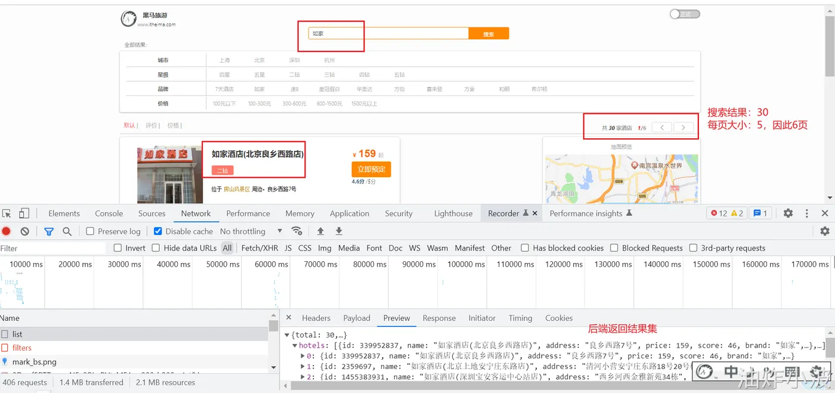Select the mark_bs.png request row
The image size is (835, 393).
[134, 361]
